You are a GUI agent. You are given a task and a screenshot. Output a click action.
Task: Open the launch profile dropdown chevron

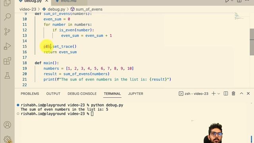coord(219,94)
